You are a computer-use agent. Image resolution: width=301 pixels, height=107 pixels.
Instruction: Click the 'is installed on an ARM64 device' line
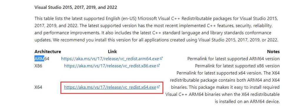[247, 101]
